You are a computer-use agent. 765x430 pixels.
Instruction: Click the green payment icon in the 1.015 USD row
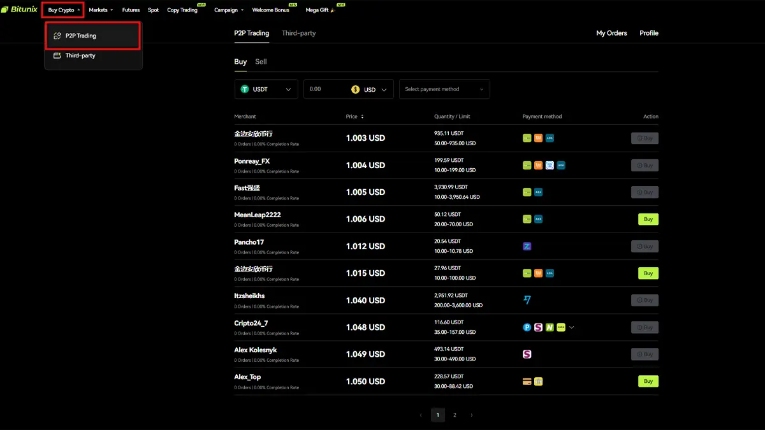527,273
